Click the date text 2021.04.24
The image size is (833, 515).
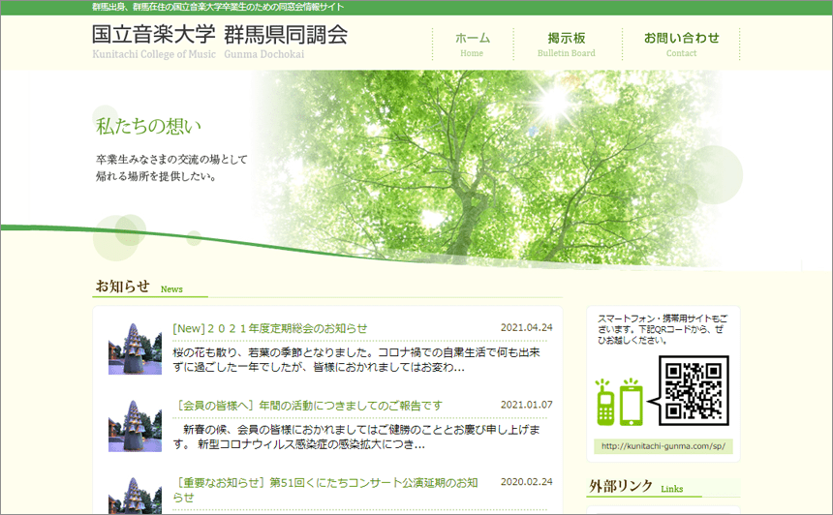click(527, 327)
